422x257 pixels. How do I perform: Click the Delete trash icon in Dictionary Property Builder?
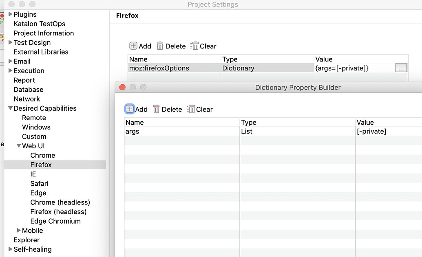tap(156, 109)
